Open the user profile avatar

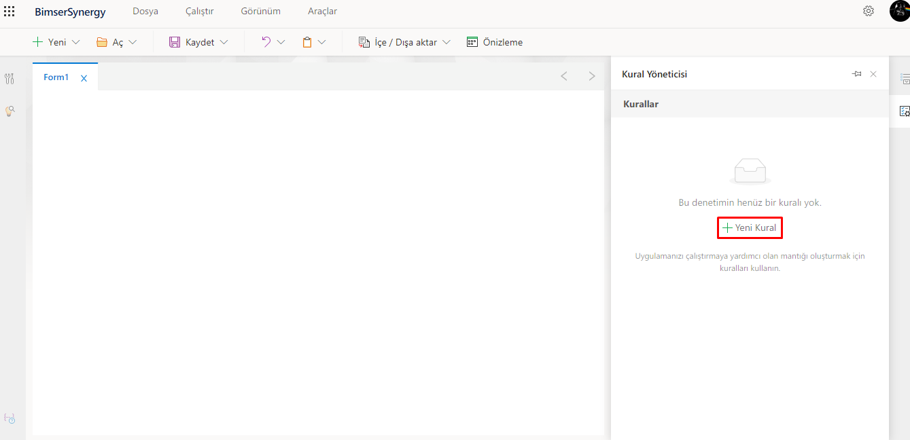tap(899, 12)
